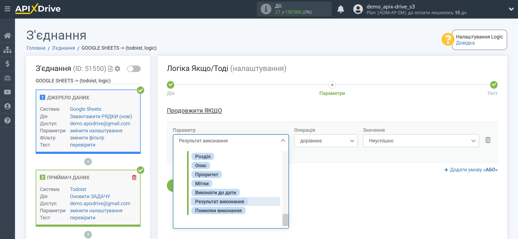Open the connection settings gear

point(118,69)
